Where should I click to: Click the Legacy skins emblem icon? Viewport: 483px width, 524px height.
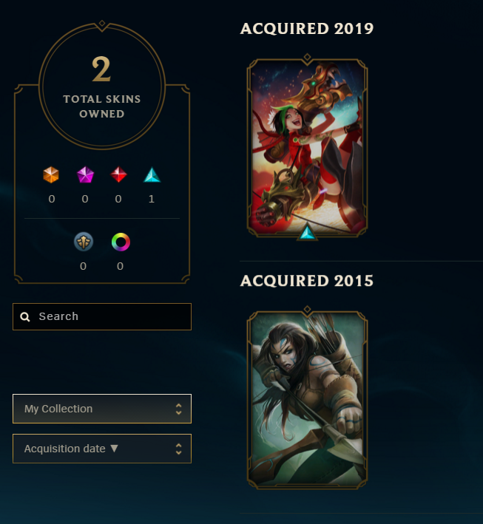(84, 242)
